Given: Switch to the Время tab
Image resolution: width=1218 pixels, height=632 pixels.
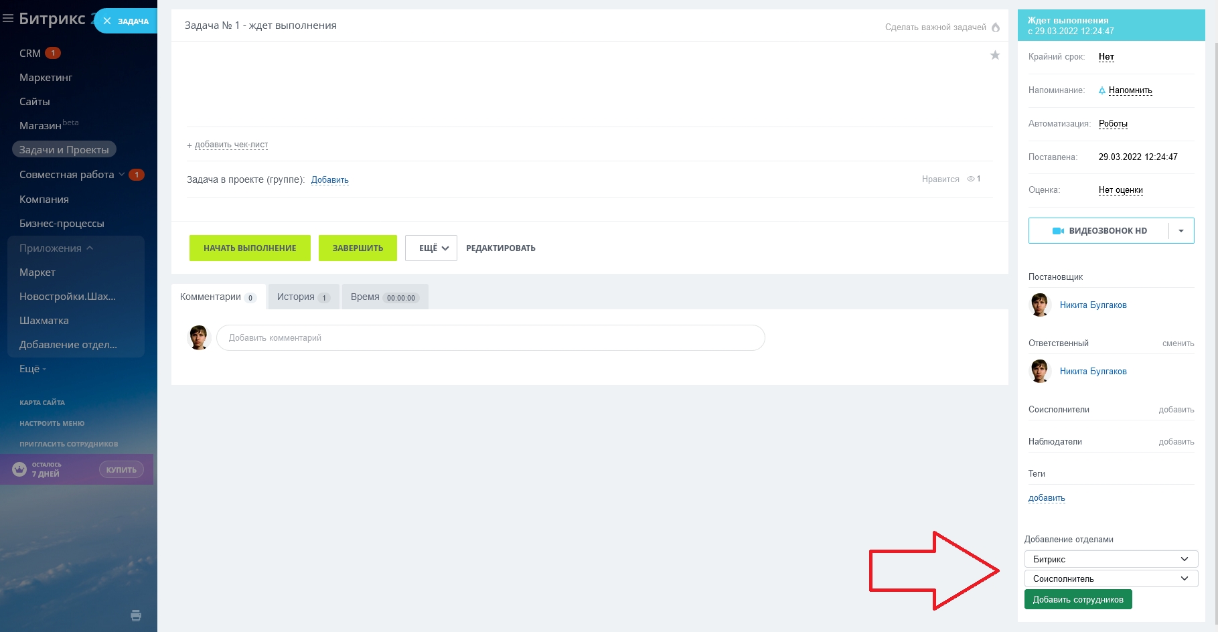Looking at the screenshot, I should [384, 297].
